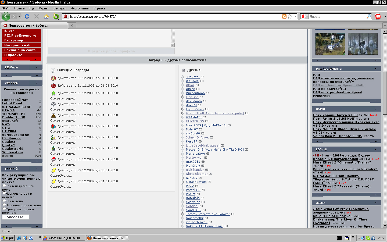Click the envelope icon next to Burnoutman
This screenshot has width=387, height=242.
coord(208,93)
